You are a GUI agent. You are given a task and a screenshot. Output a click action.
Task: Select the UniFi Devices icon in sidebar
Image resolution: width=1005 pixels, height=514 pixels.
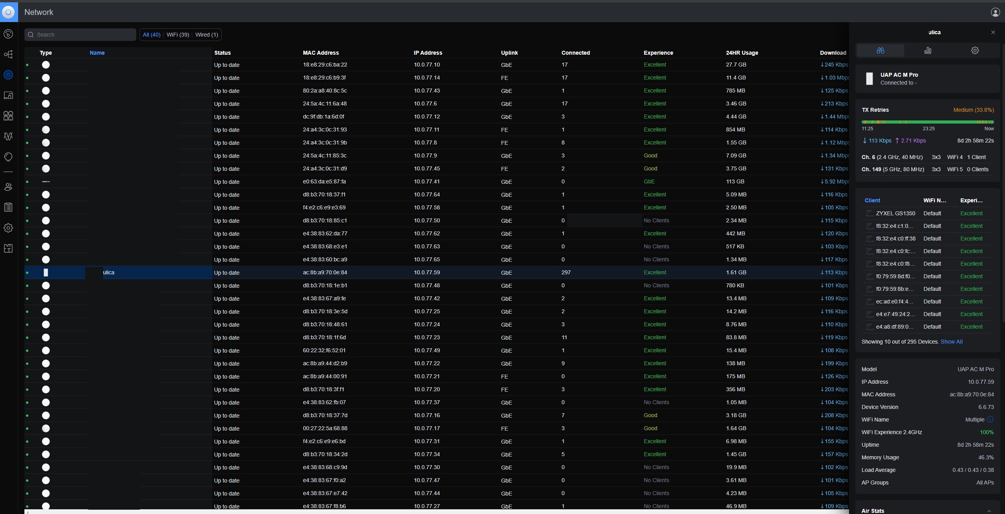point(8,75)
